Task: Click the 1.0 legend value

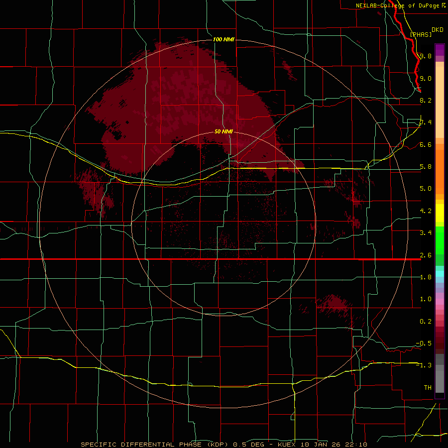Action: (x=426, y=299)
